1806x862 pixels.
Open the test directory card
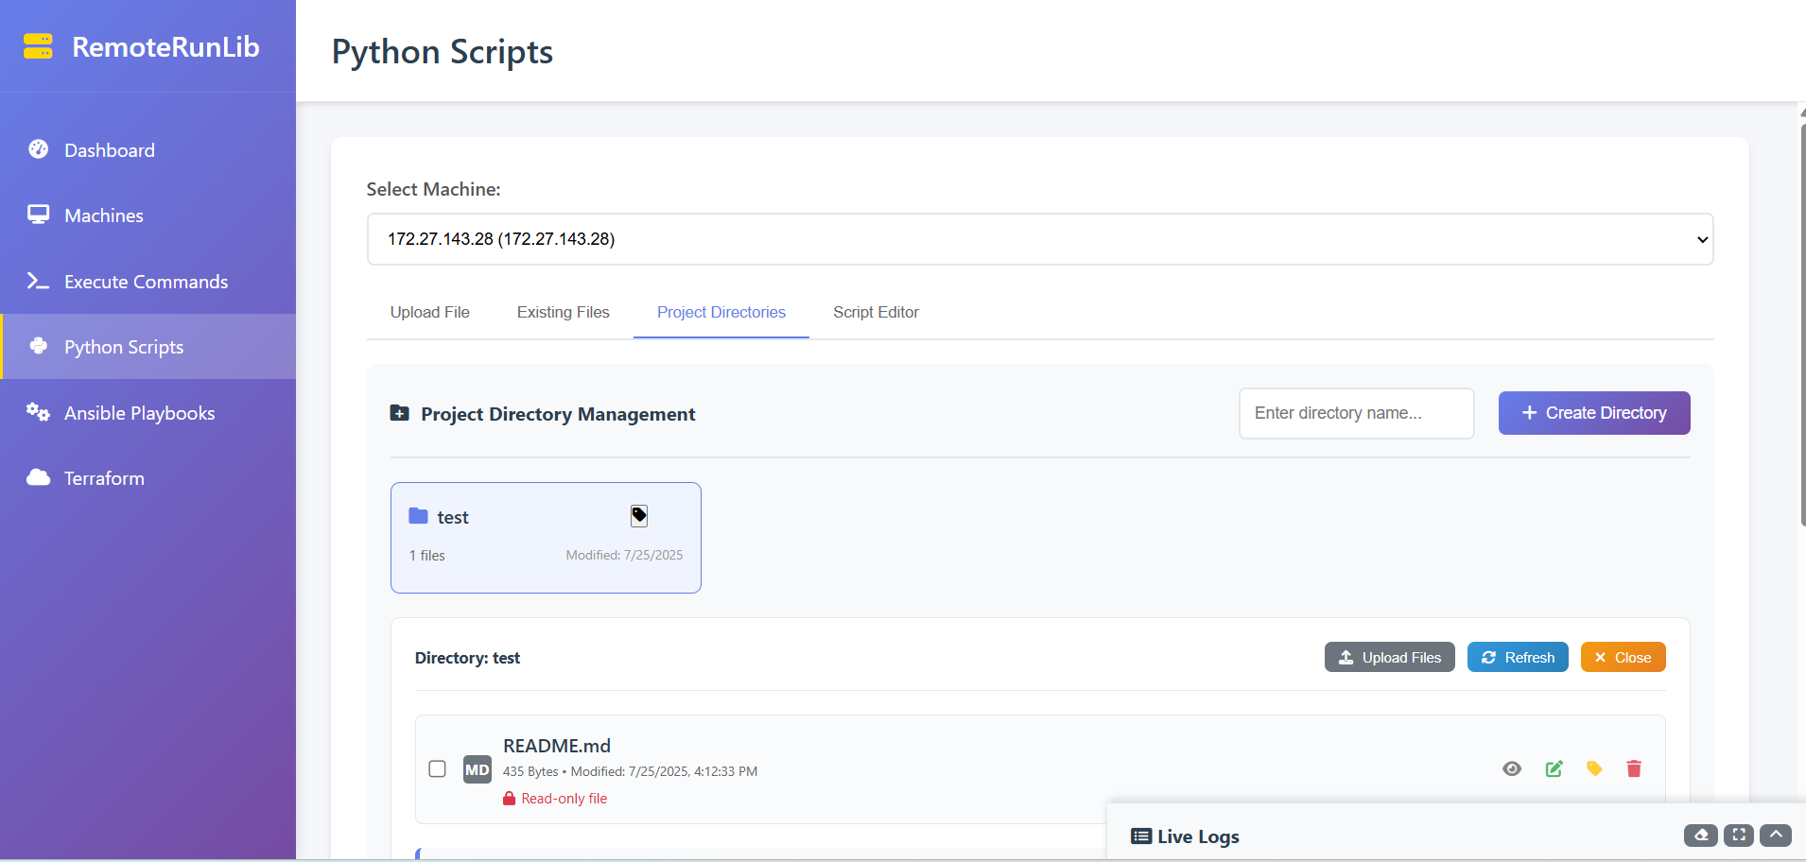546,538
